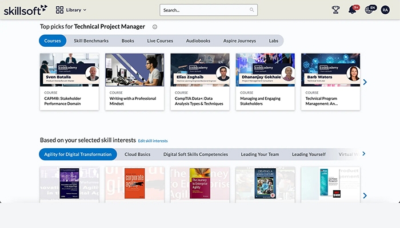This screenshot has height=228, width=400.
Task: Select the Cloud Basics tab
Action: [137, 154]
